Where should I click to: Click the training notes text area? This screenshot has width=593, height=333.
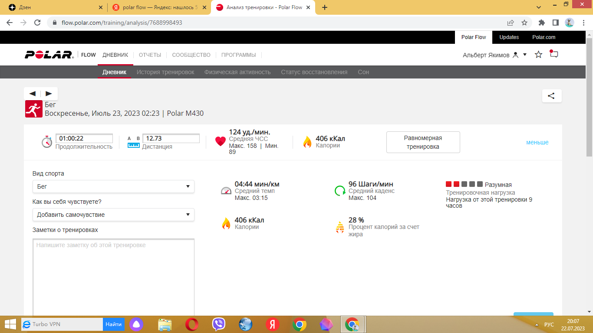(113, 277)
